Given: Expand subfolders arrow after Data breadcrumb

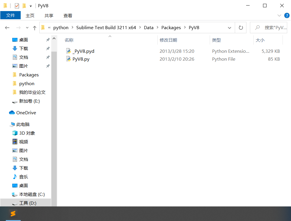Looking at the screenshot, I should (157, 27).
